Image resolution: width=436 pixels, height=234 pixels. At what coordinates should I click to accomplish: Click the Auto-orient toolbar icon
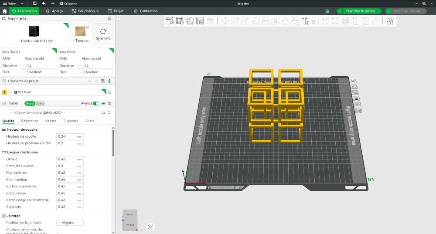[x=190, y=20]
